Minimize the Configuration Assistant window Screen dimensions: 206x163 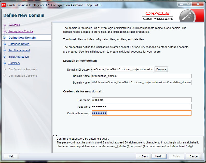(182, 4)
